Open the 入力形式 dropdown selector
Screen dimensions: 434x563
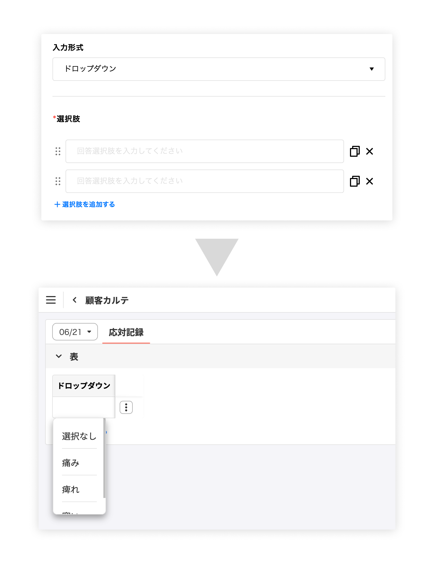coord(219,69)
